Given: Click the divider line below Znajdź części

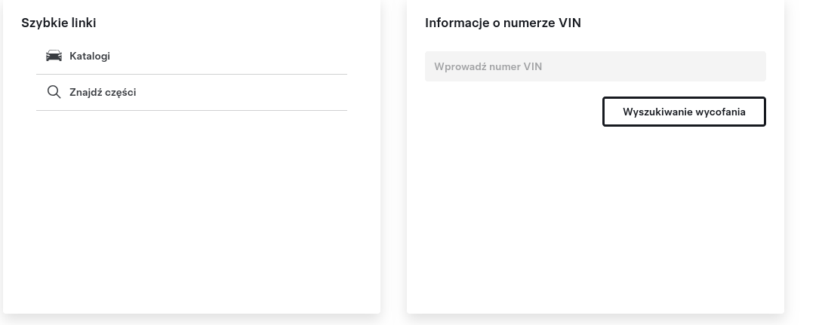Looking at the screenshot, I should (191, 110).
